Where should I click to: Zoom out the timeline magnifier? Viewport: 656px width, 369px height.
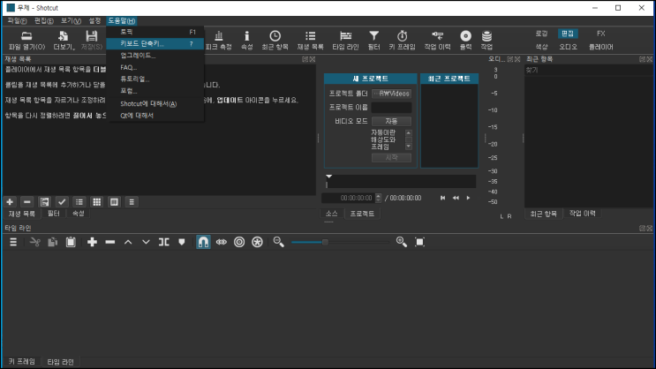279,242
